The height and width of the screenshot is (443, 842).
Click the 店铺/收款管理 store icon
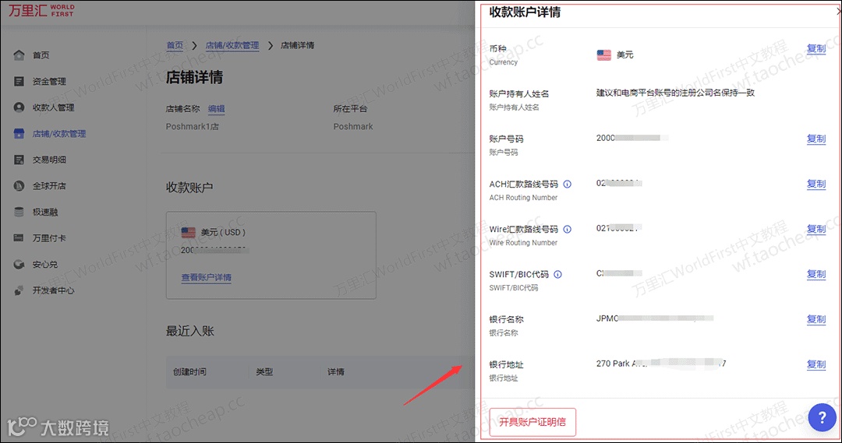click(19, 134)
